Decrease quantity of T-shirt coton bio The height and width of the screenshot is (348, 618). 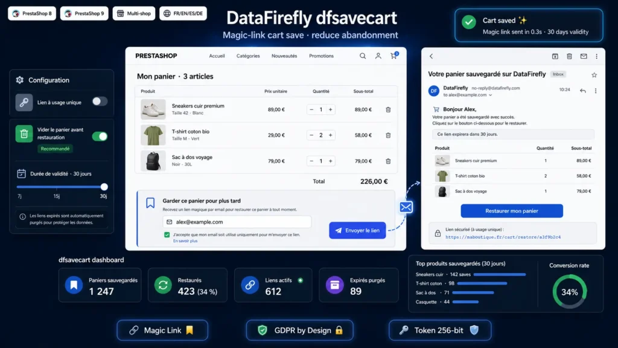(311, 135)
